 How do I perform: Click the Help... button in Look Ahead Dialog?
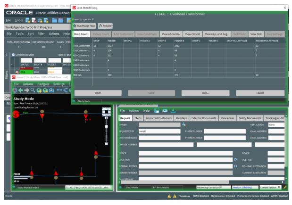(x=205, y=93)
